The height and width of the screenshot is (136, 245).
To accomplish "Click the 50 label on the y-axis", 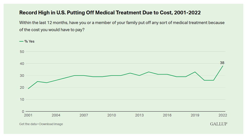I will pos(22,52).
